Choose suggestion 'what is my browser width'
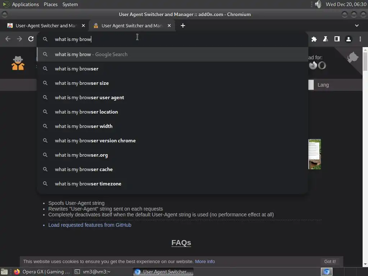This screenshot has height=276, width=368. [172, 126]
